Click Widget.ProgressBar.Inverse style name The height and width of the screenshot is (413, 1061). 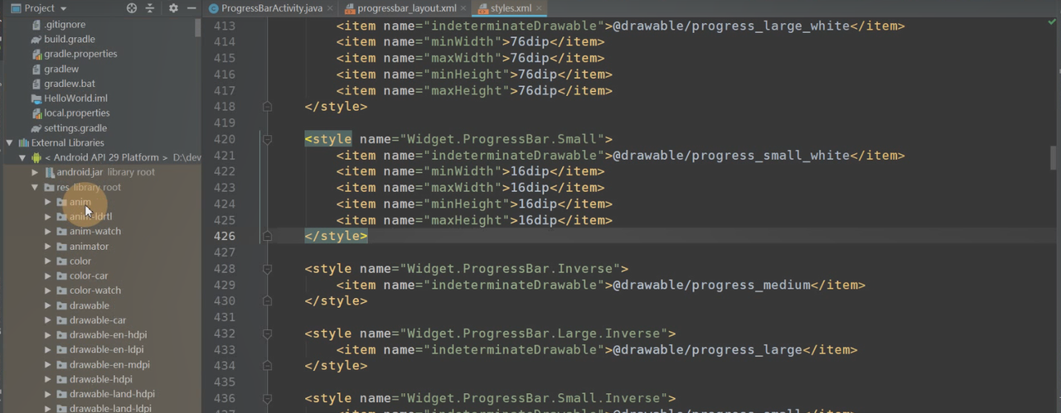coord(511,269)
